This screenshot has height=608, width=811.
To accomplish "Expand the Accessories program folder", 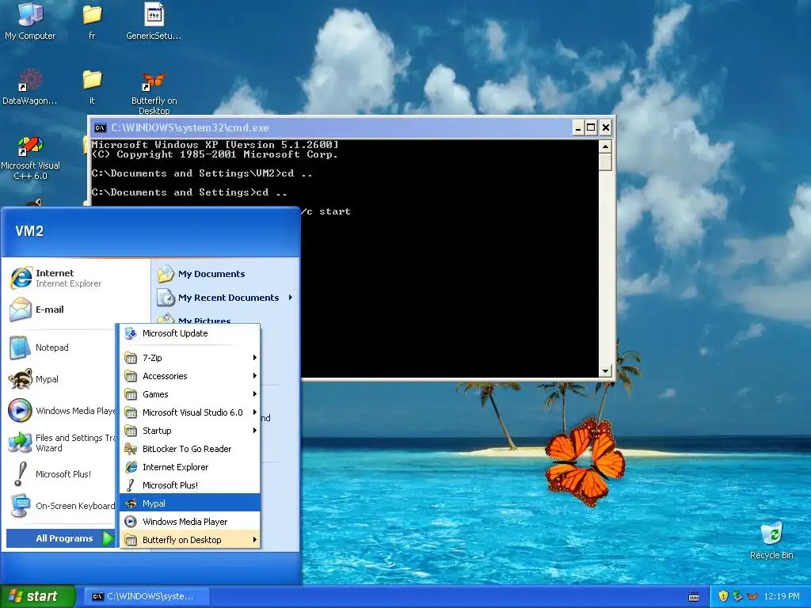I will (x=190, y=376).
